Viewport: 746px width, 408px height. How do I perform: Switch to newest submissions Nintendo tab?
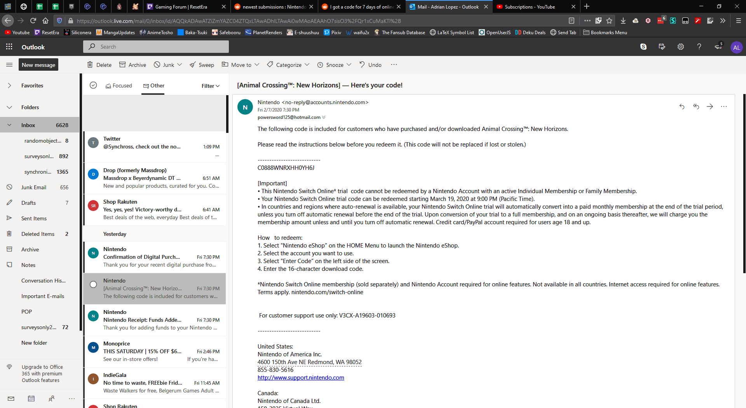(x=274, y=7)
